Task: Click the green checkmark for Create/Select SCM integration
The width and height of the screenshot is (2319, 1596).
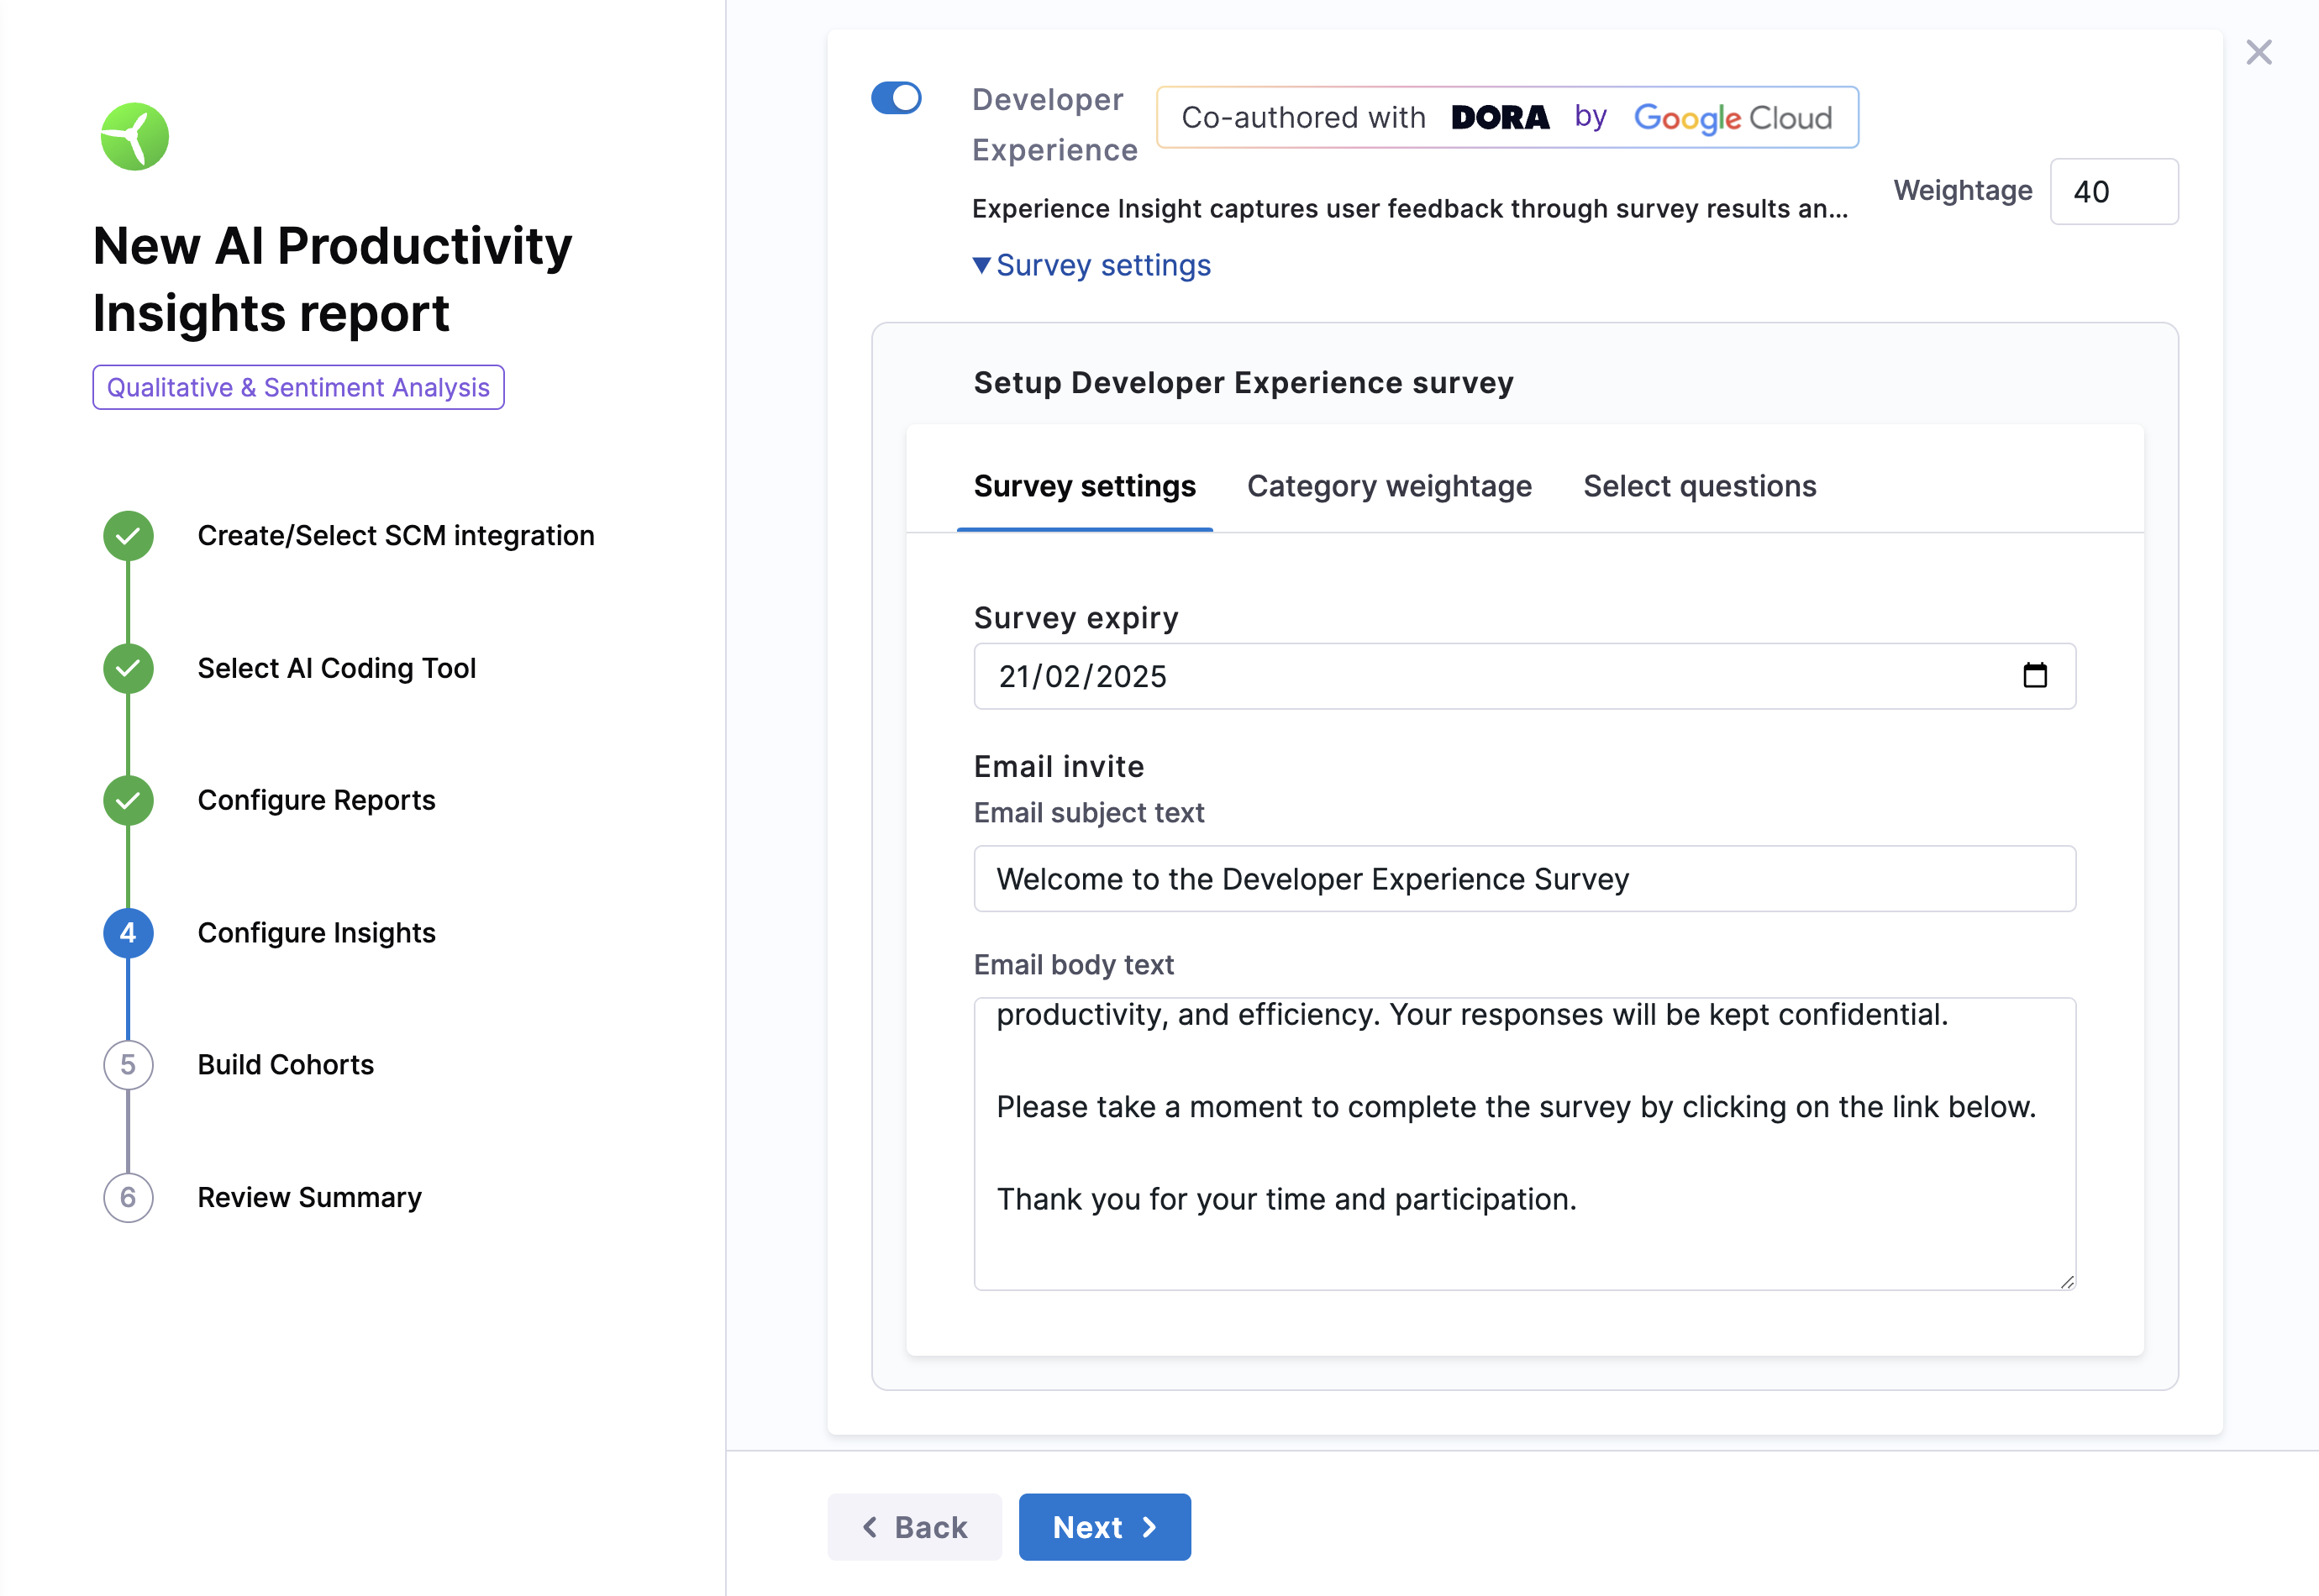Action: [128, 536]
